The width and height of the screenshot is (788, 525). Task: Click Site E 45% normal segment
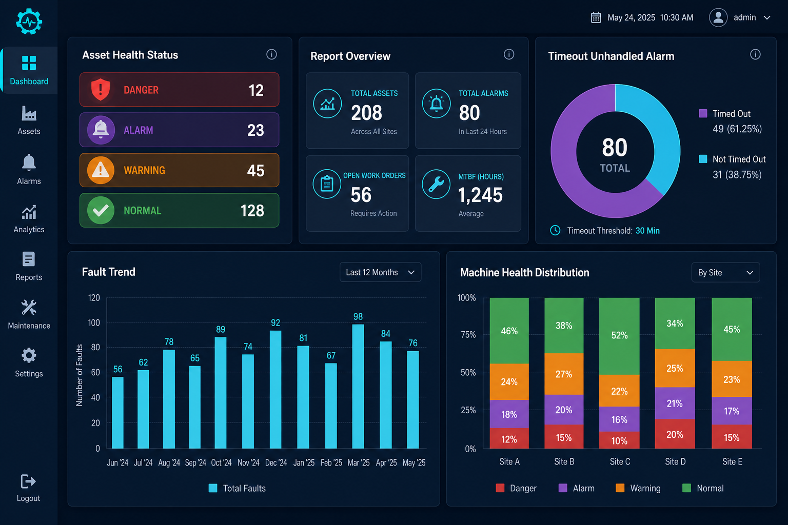click(x=732, y=329)
